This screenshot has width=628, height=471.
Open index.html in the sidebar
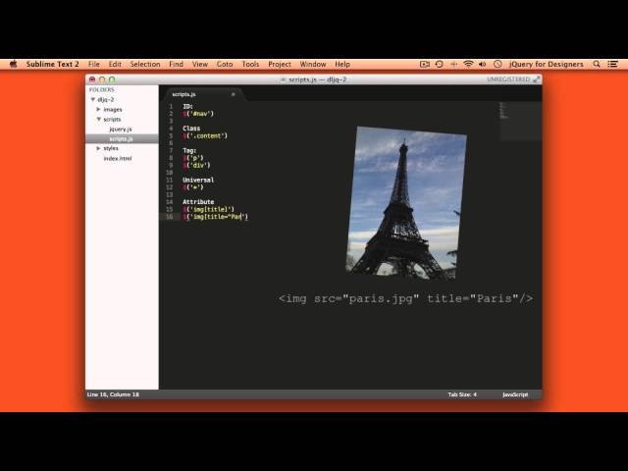tap(118, 158)
